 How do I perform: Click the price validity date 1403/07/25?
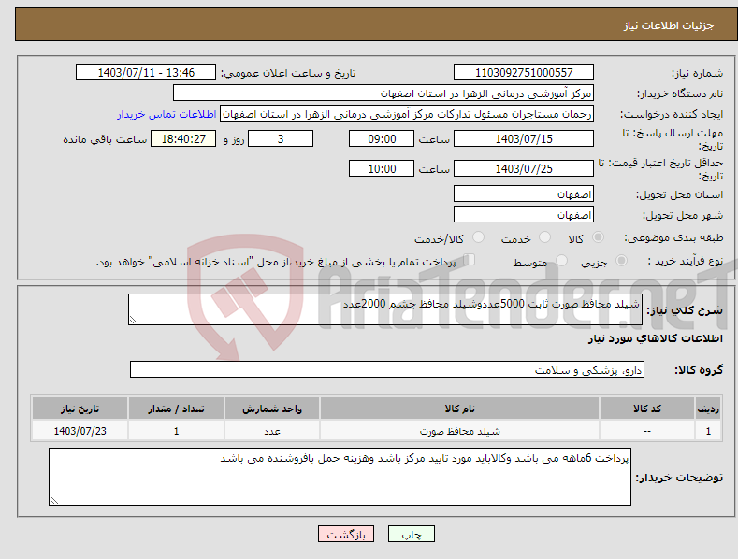[x=524, y=168]
